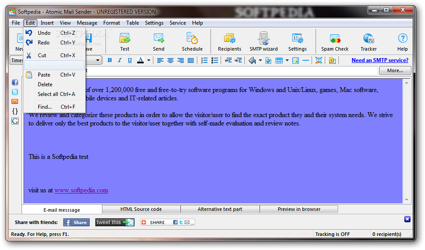Open the Settings toolbar icon
This screenshot has width=425, height=250.
point(298,41)
